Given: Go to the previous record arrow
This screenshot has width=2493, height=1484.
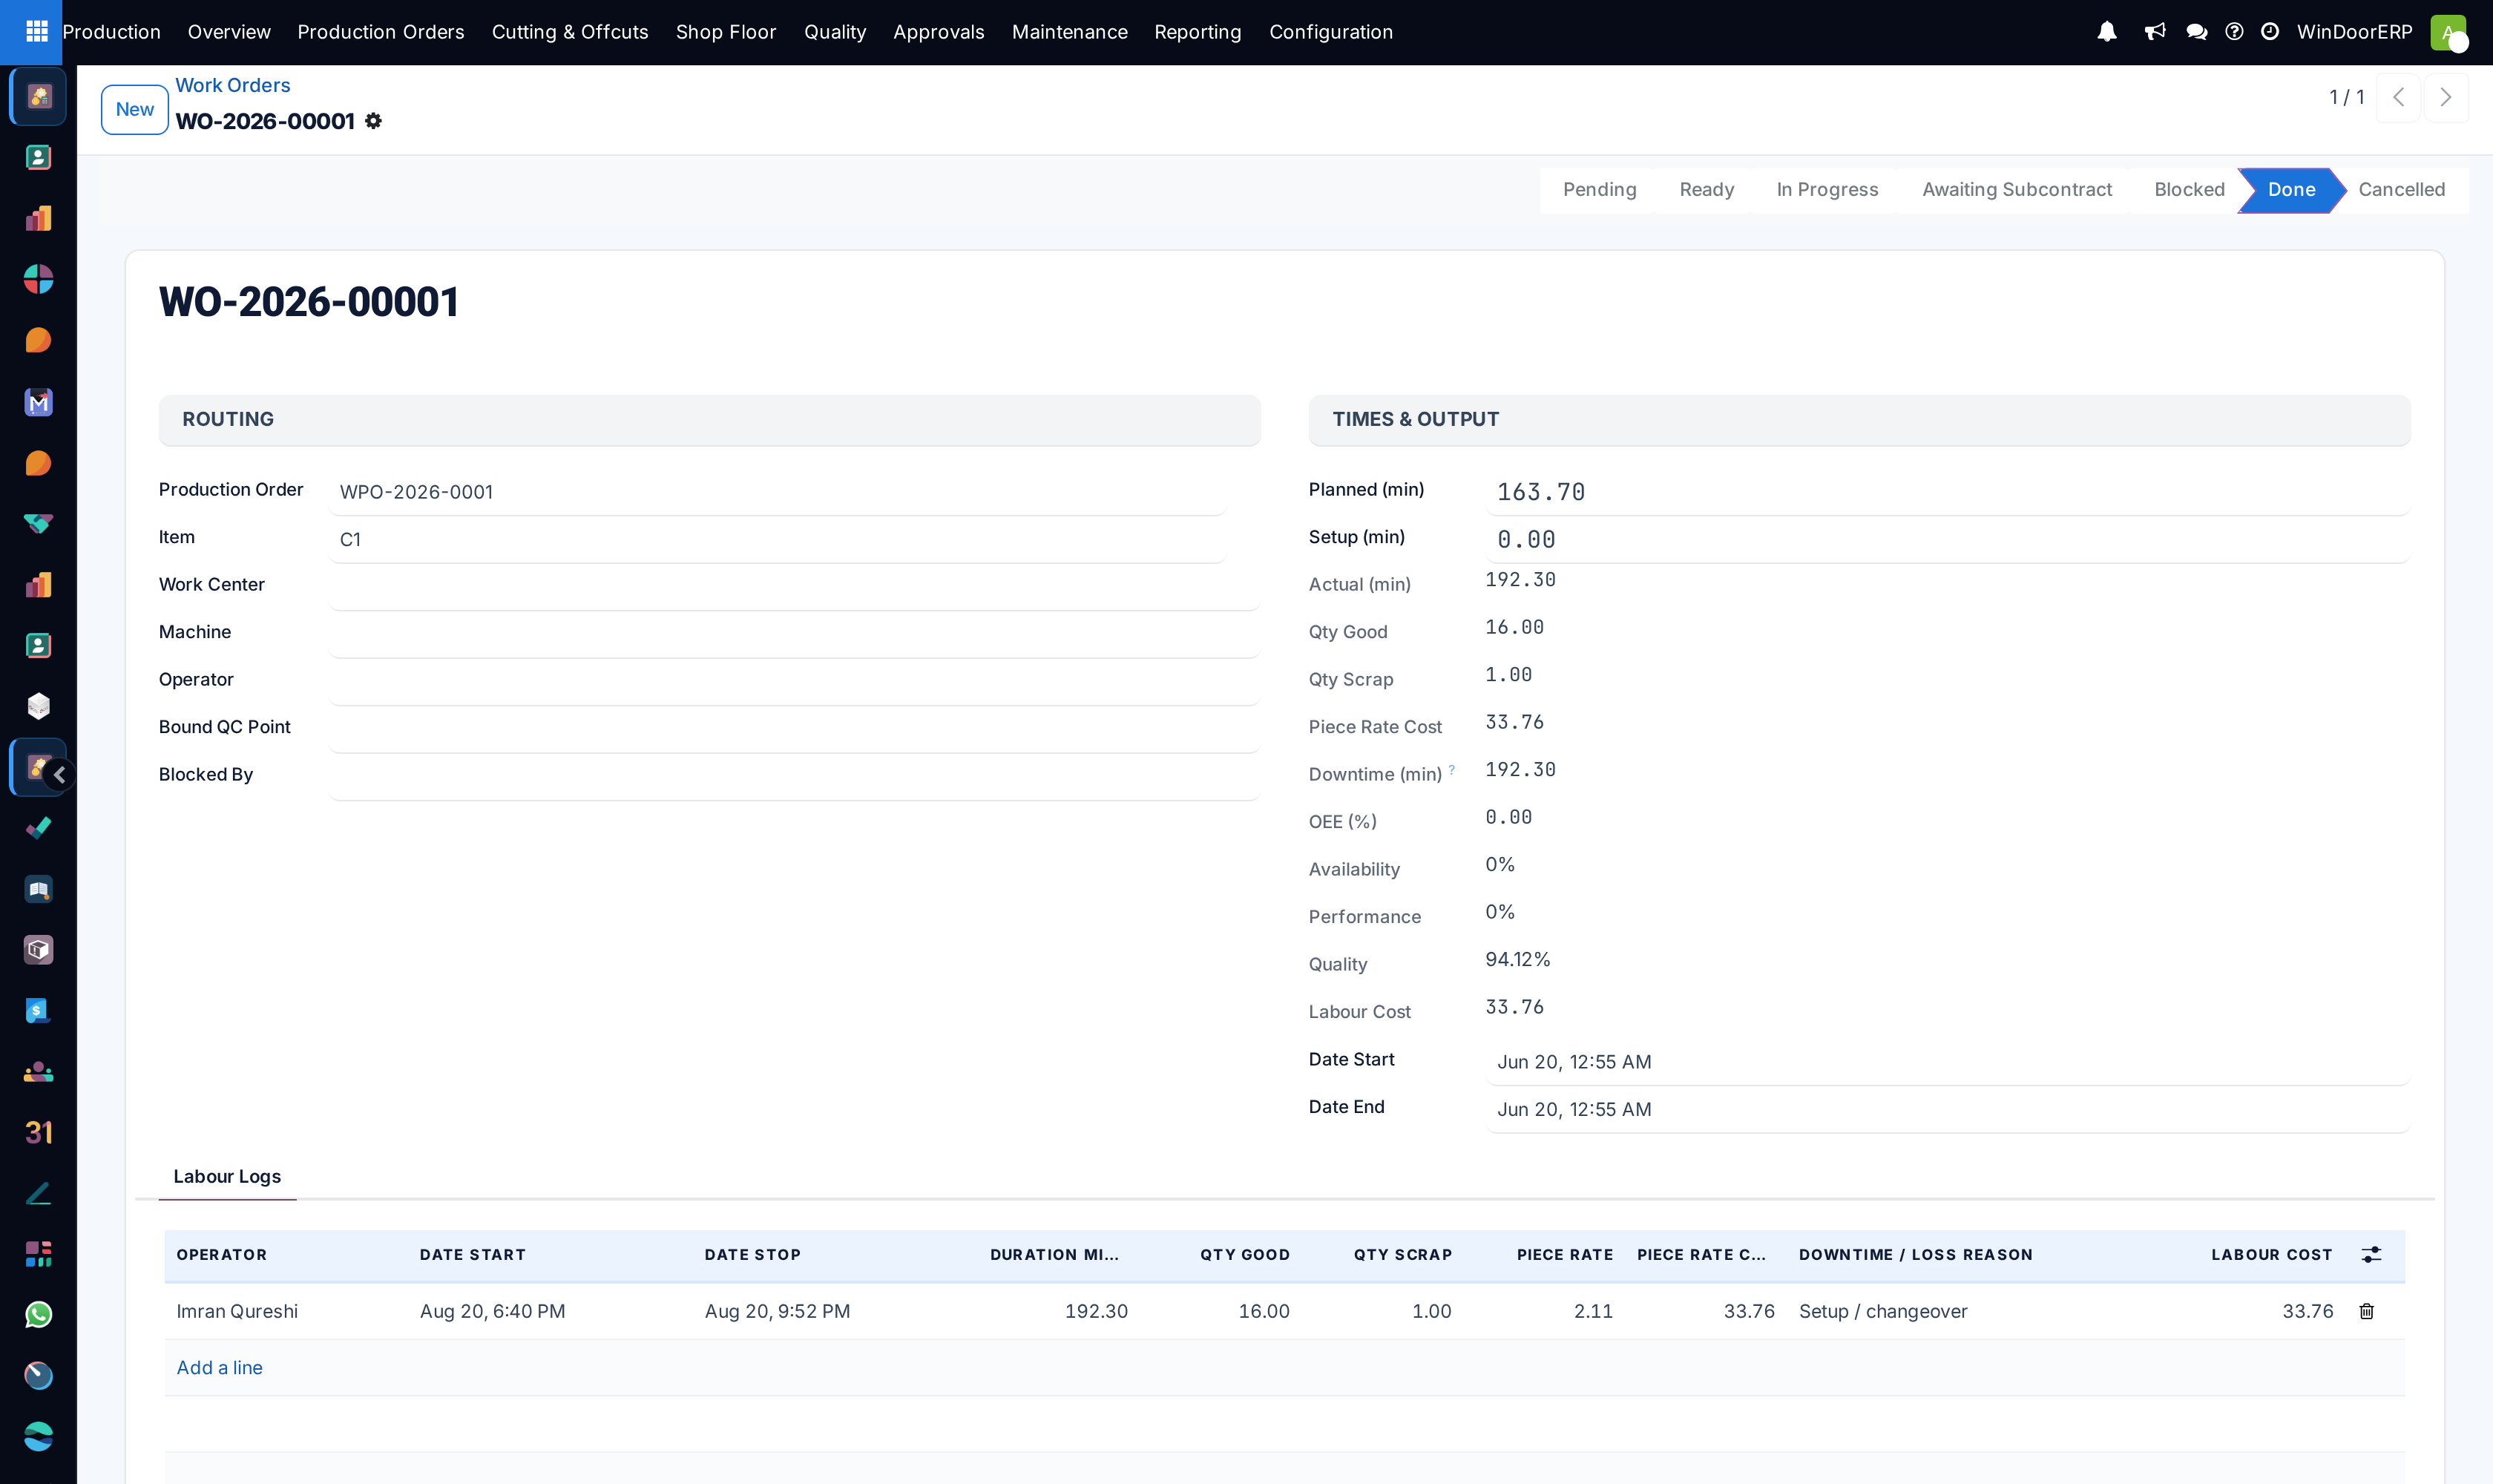Looking at the screenshot, I should pyautogui.click(x=2398, y=97).
